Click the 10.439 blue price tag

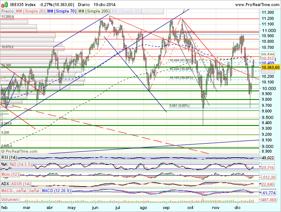coord(268,63)
